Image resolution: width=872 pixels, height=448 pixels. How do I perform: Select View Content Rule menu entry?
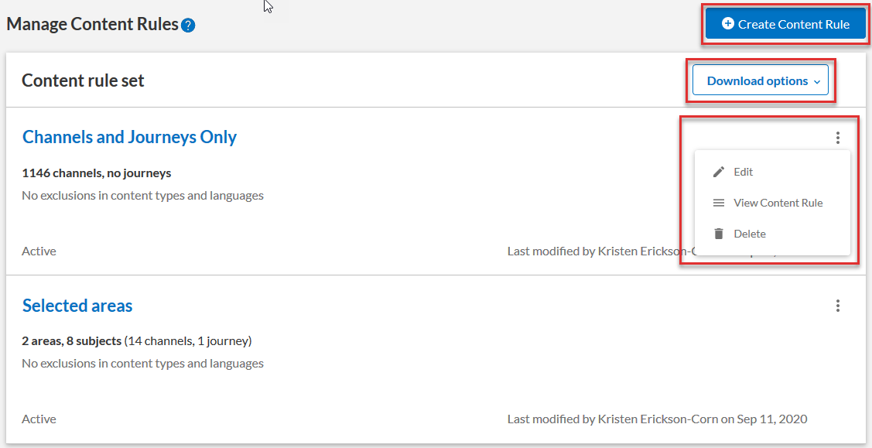[778, 203]
